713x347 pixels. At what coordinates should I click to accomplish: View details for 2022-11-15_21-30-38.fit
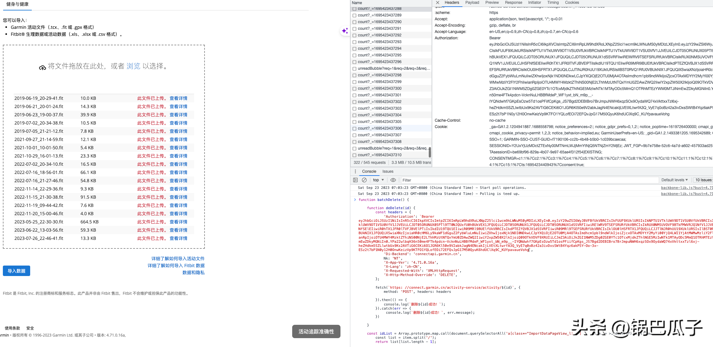tap(178, 197)
